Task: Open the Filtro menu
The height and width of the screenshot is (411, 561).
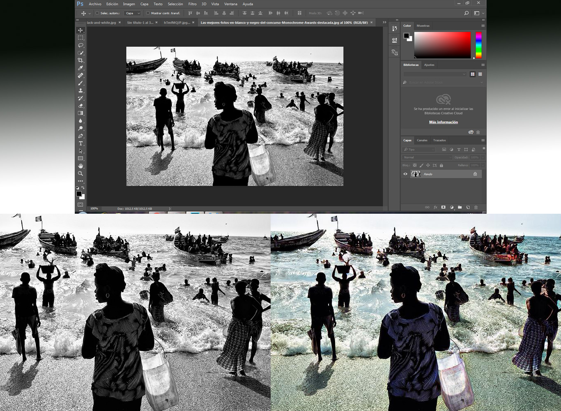Action: coord(192,4)
